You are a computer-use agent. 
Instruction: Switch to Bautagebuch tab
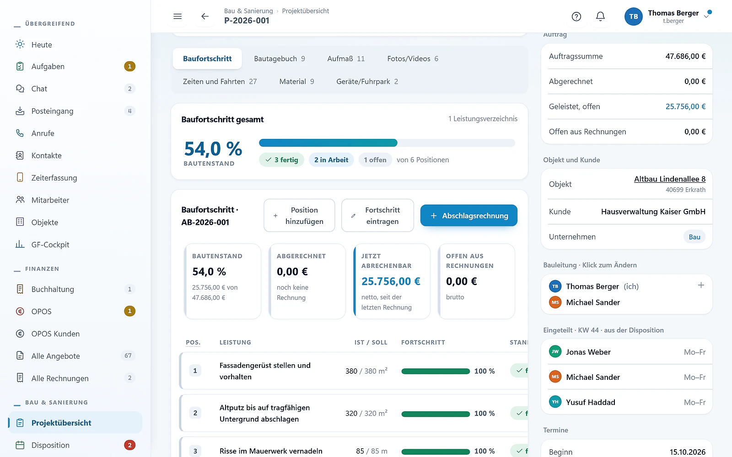coord(280,58)
